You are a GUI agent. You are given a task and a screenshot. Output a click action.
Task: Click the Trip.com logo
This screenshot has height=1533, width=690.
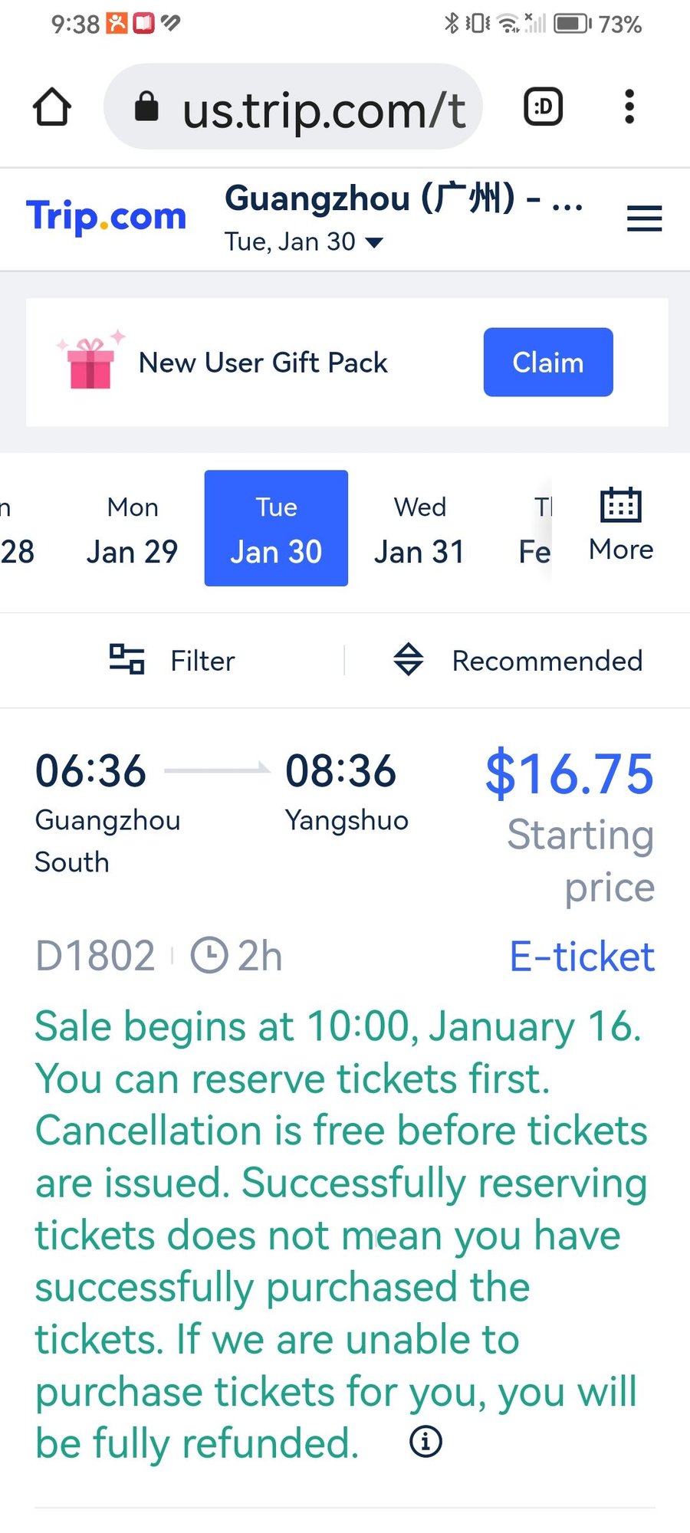point(107,217)
